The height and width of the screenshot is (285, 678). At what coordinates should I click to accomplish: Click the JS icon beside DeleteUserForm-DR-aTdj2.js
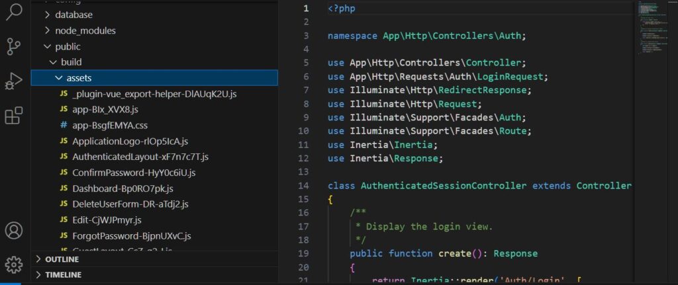(x=64, y=204)
